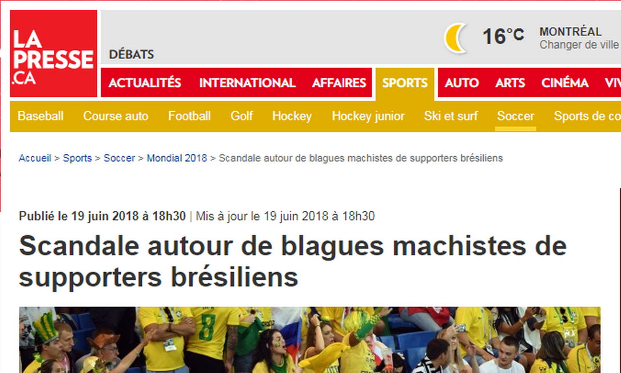Select the Sports main tab
621x373 pixels.
tap(405, 83)
